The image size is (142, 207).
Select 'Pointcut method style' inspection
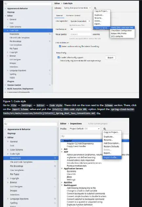point(77,166)
